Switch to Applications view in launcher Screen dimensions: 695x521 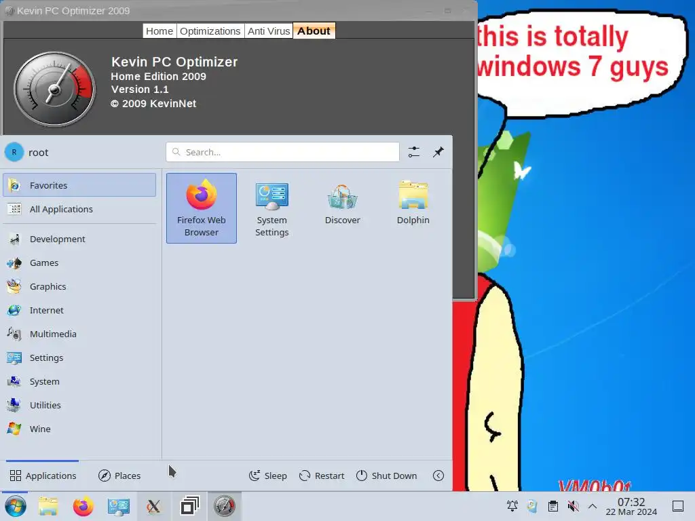43,476
